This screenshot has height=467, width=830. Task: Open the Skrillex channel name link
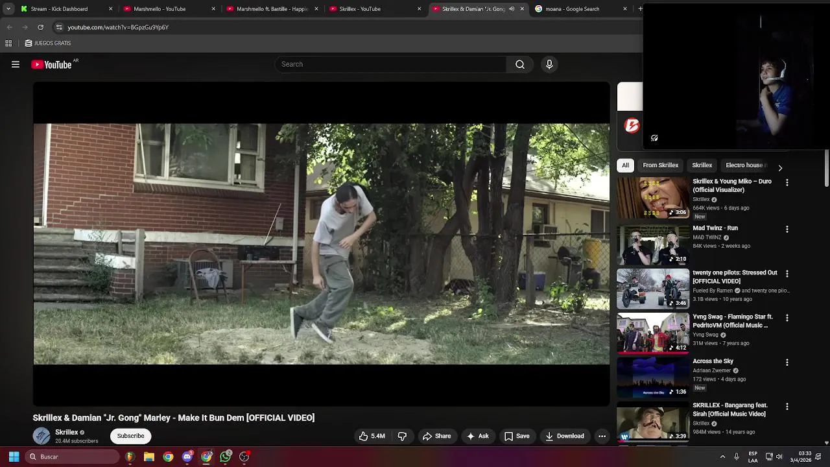click(x=66, y=432)
